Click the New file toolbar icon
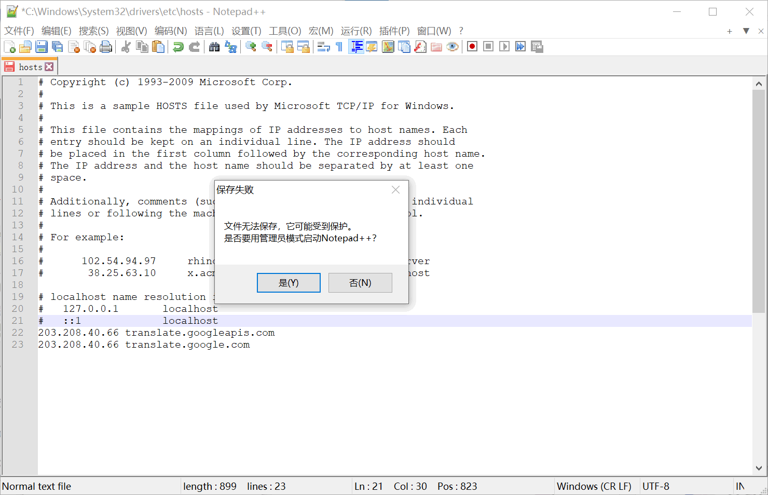Image resolution: width=768 pixels, height=495 pixels. (x=9, y=47)
